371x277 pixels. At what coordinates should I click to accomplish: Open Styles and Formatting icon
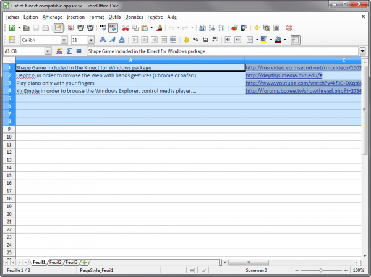[x=12, y=40]
